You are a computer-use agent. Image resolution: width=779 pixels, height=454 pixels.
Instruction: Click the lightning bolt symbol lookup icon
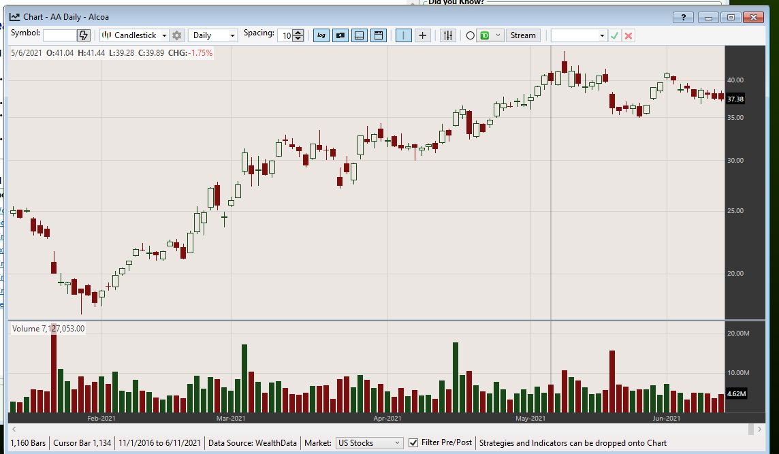[82, 34]
